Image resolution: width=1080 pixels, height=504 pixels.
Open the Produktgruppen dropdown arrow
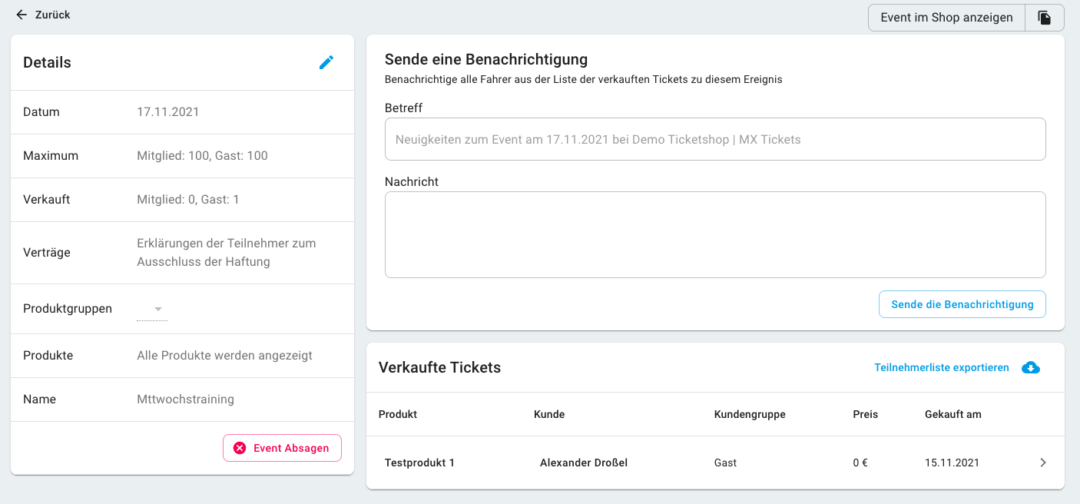pos(158,309)
